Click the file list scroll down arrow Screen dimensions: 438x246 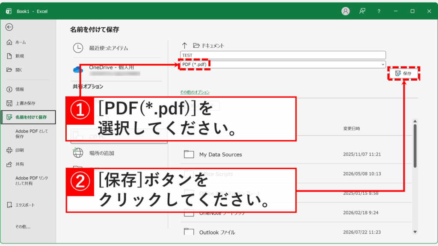pos(415,232)
